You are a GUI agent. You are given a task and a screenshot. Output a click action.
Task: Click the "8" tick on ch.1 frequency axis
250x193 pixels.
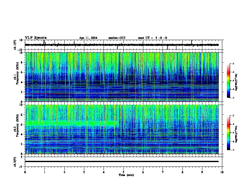tap(22, 62)
